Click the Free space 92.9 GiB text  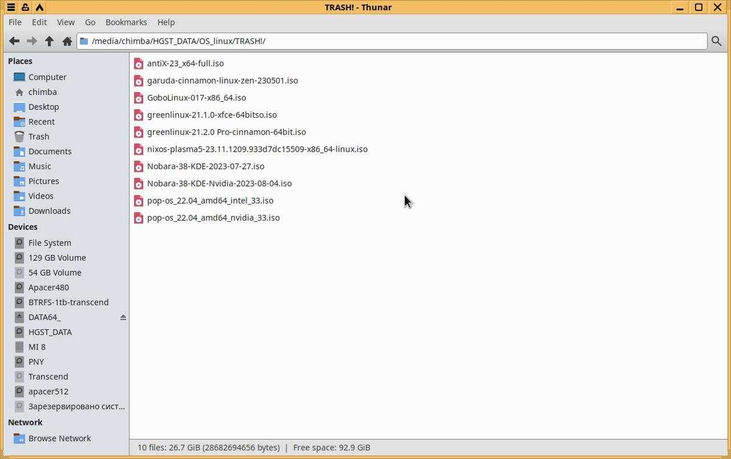tap(331, 447)
